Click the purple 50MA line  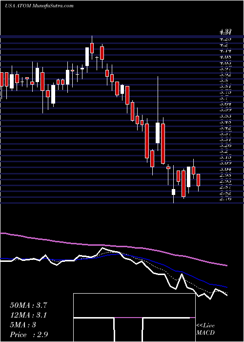pyautogui.click(x=113, y=246)
